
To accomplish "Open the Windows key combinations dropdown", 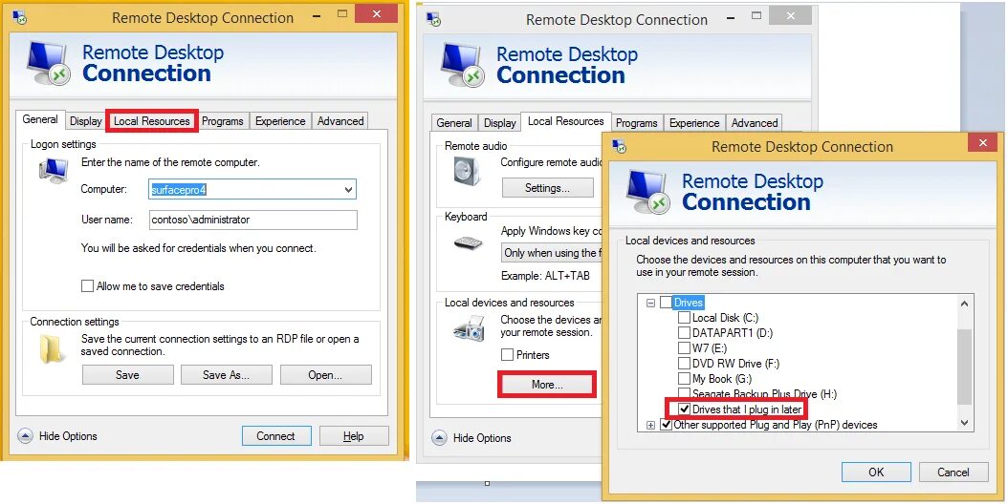I will pos(552,252).
